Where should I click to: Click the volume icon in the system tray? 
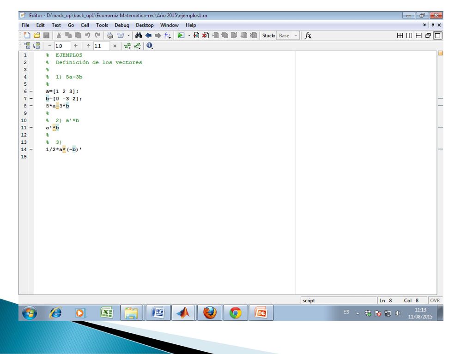[x=398, y=313]
